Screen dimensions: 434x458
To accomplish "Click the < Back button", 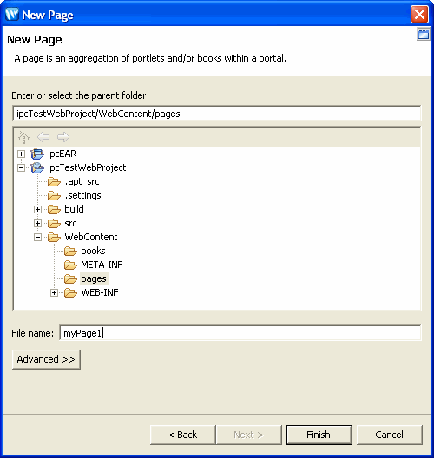I will [x=183, y=435].
